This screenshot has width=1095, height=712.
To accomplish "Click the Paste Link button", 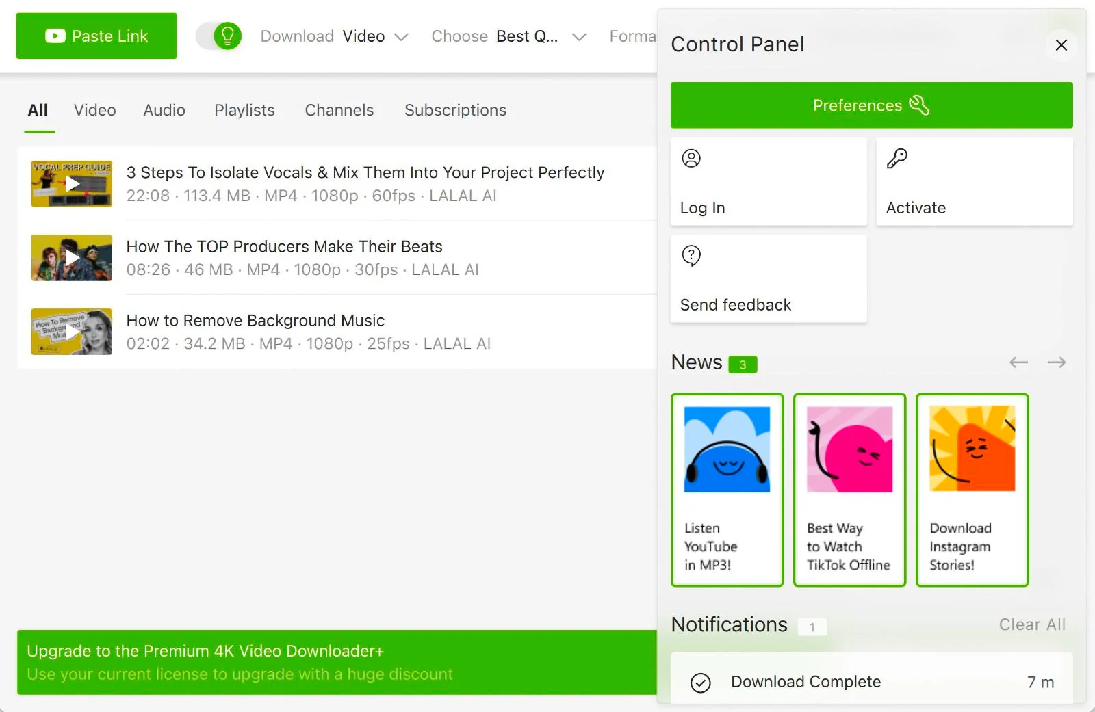I will pyautogui.click(x=96, y=36).
